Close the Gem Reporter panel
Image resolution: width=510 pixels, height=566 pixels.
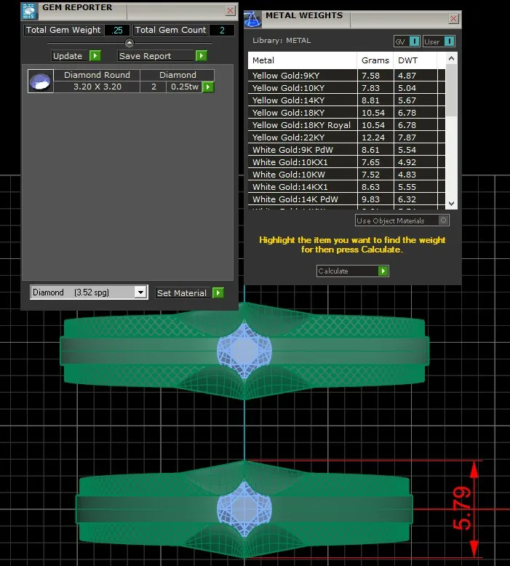click(230, 11)
